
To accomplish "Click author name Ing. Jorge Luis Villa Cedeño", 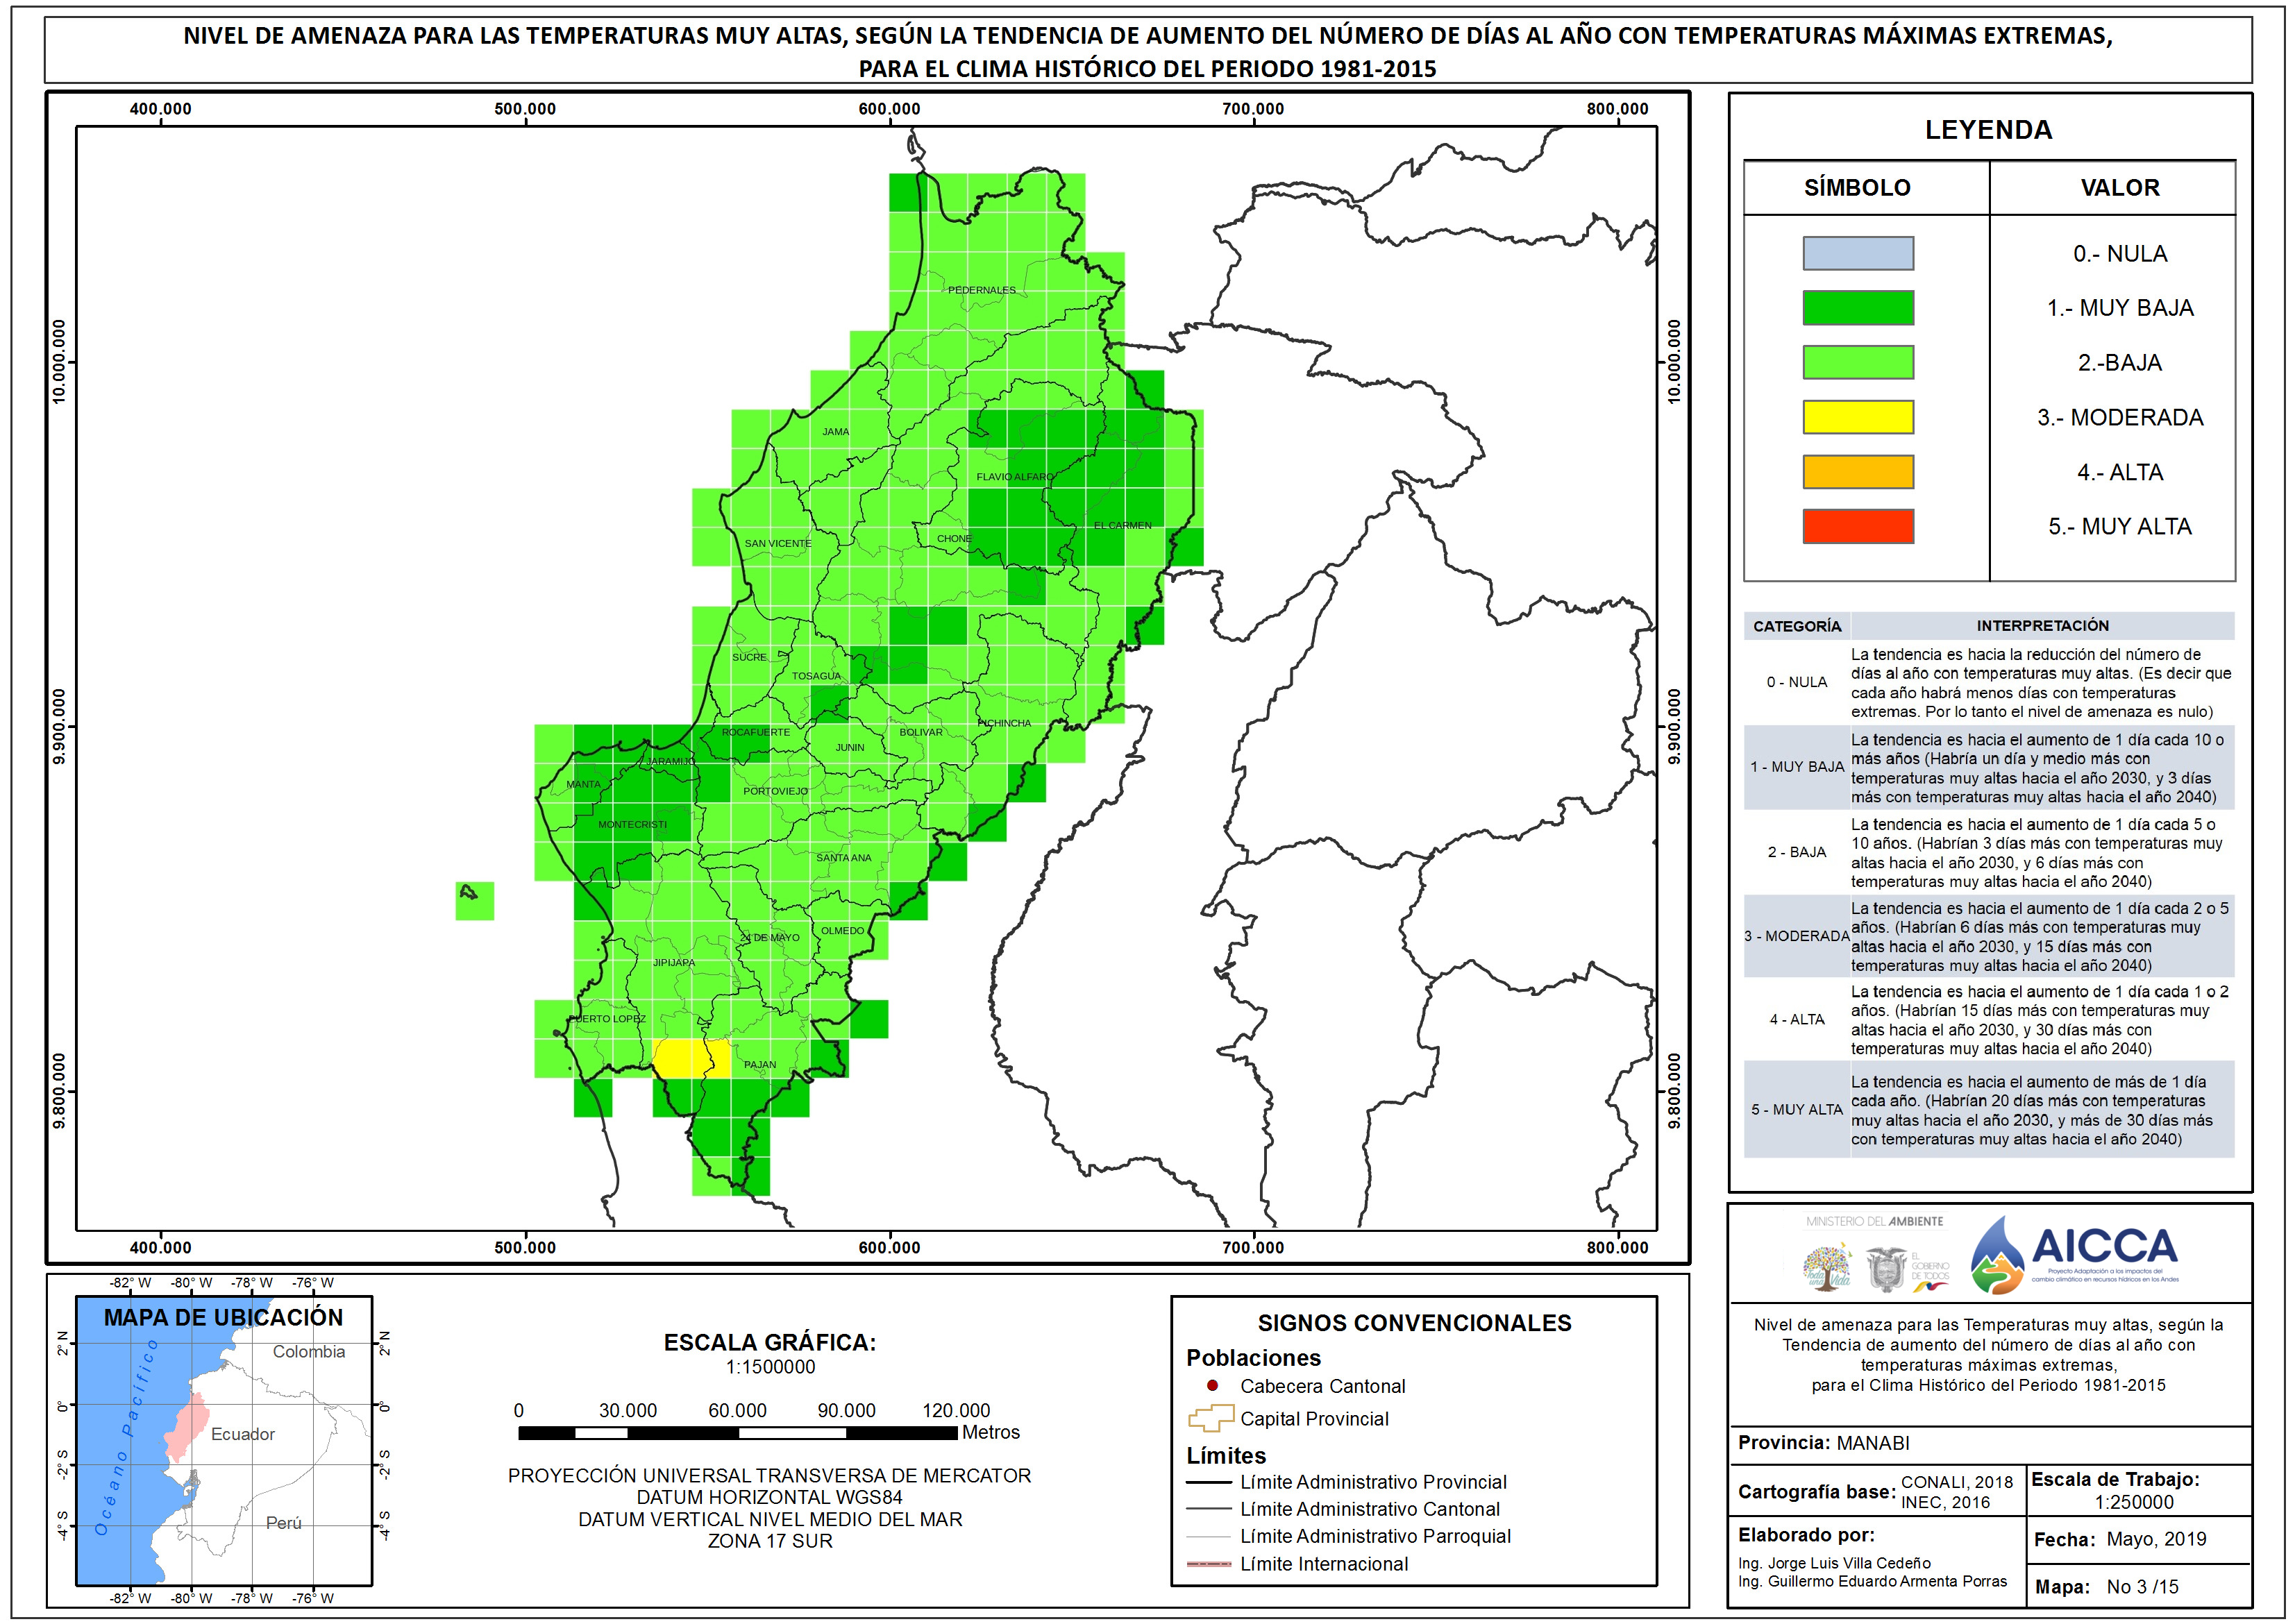I will 1834,1563.
